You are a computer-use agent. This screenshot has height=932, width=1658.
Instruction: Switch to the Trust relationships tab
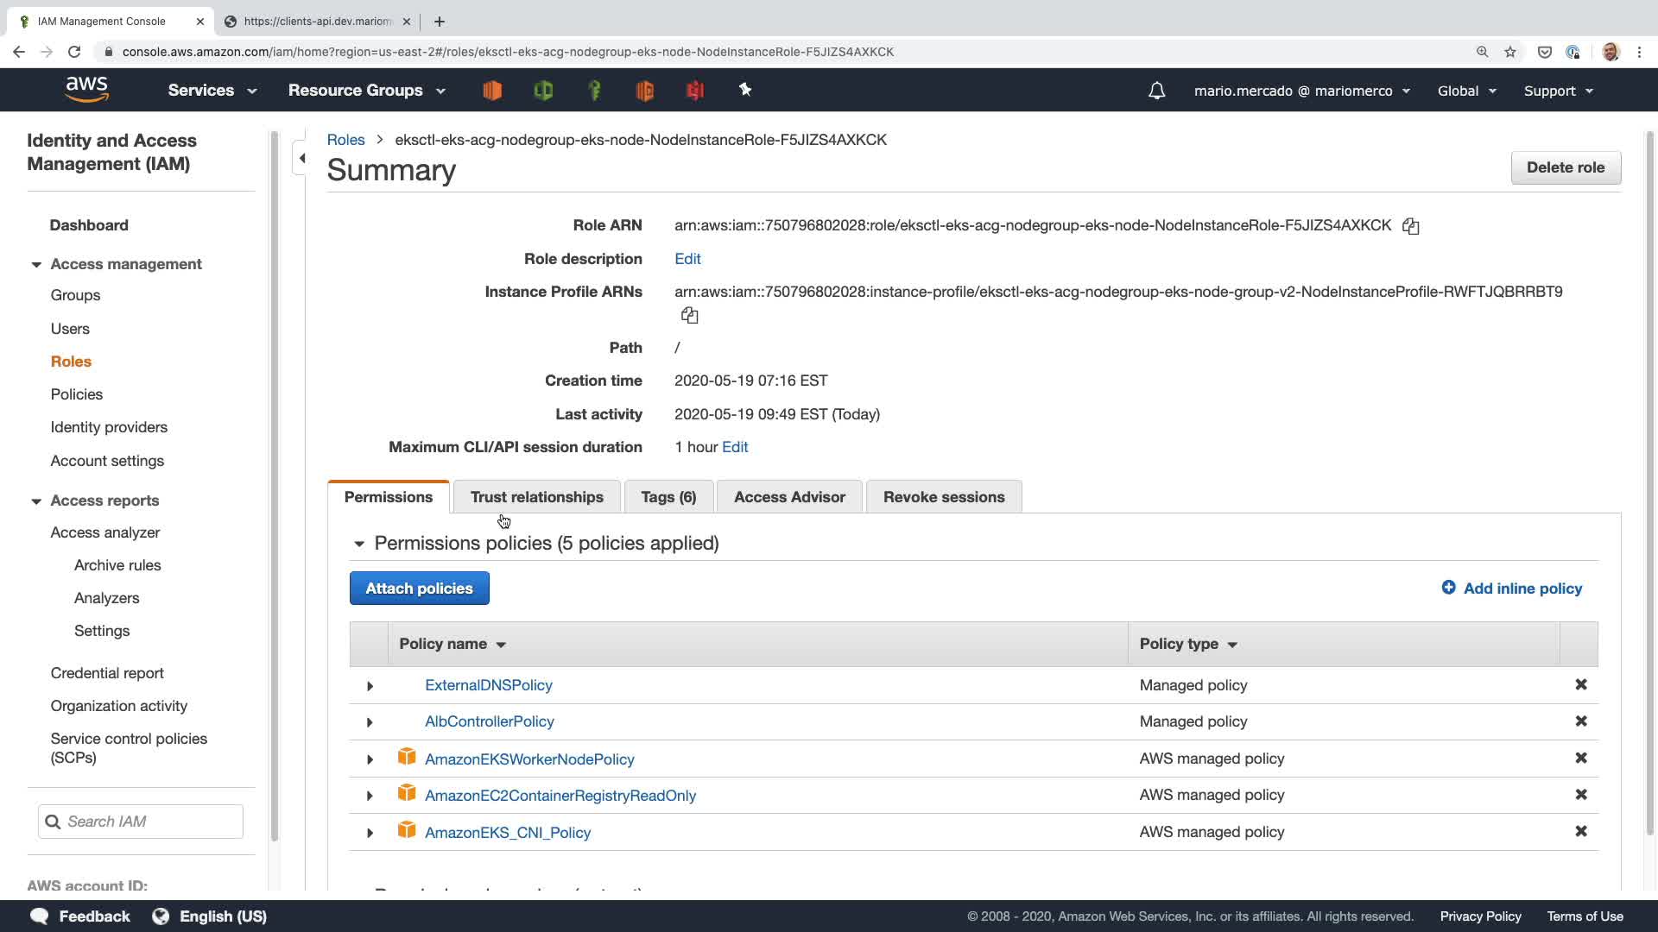(536, 497)
